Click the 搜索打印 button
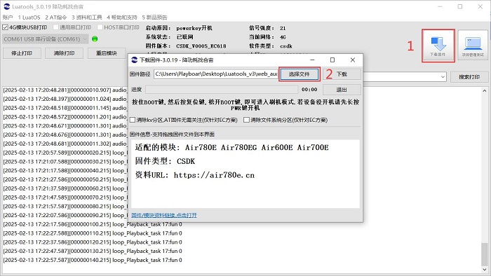This screenshot has height=276, width=491. pyautogui.click(x=469, y=77)
